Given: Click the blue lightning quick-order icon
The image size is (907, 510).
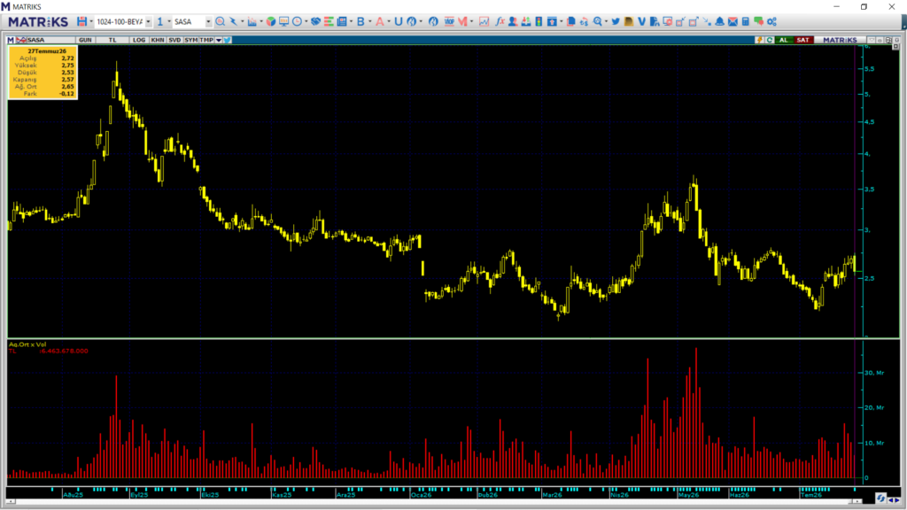Looking at the screenshot, I should tap(233, 21).
